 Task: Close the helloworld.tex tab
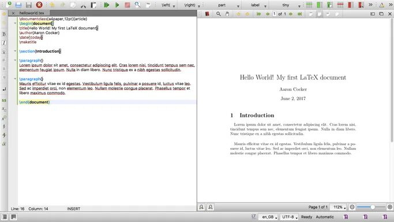[x=13, y=13]
